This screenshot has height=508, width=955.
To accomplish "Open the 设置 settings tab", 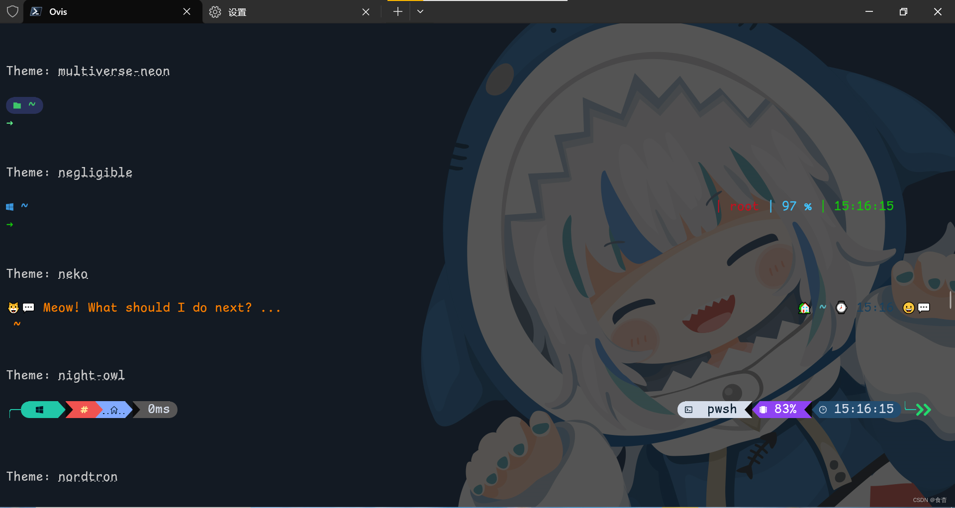I will pos(291,12).
